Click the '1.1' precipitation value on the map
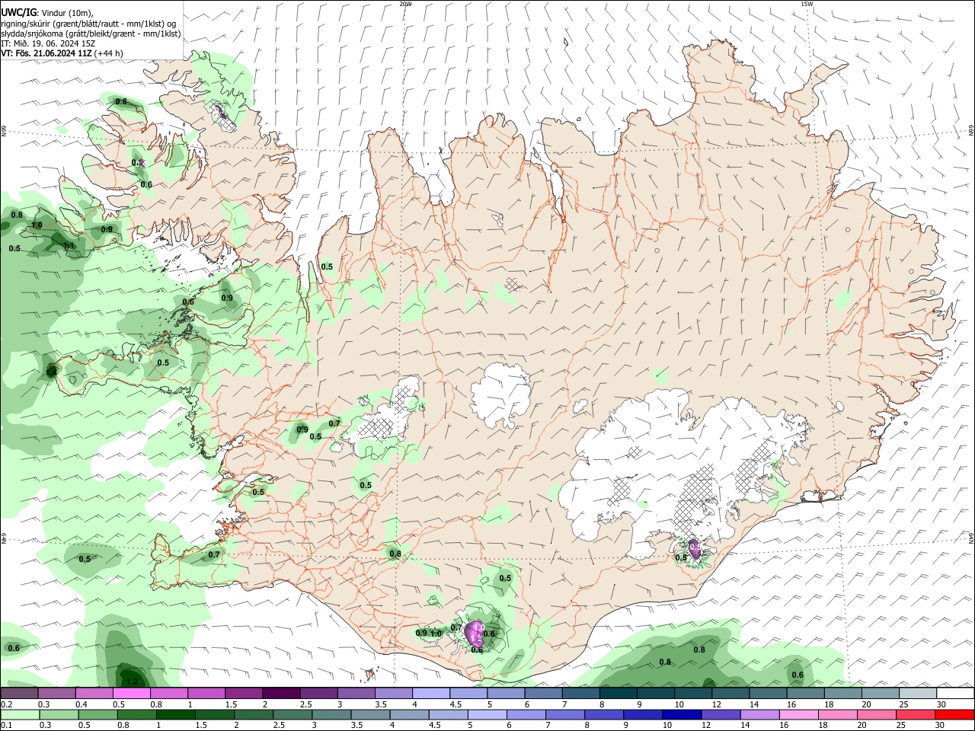Image resolution: width=975 pixels, height=731 pixels. [69, 246]
